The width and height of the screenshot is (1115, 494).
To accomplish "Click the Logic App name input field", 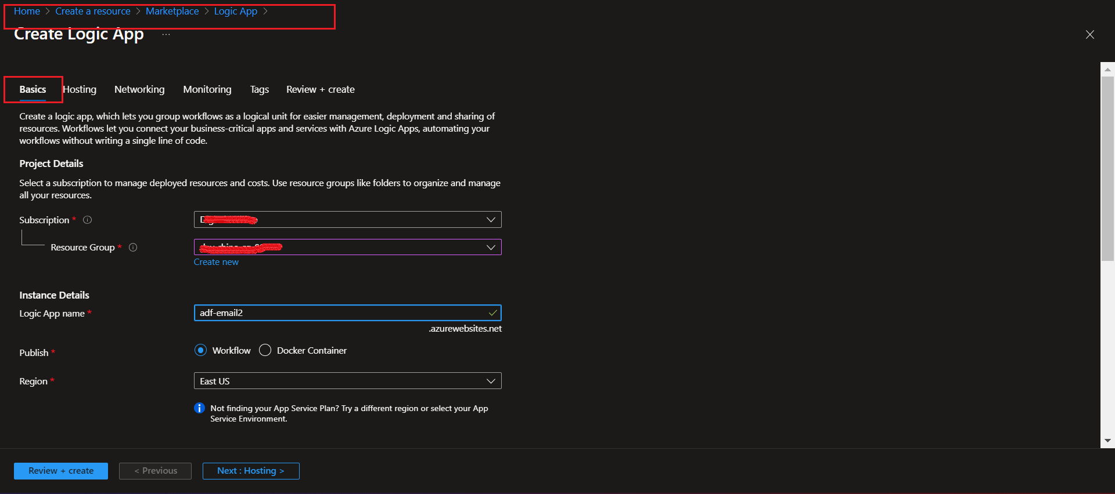I will [x=341, y=313].
